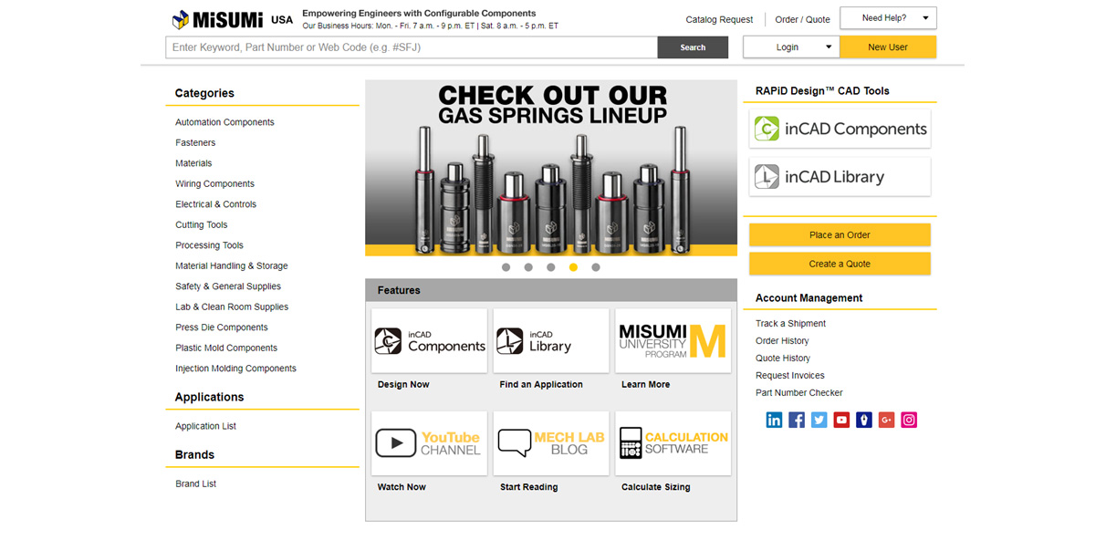View Order History
The width and height of the screenshot is (1106, 551).
pyautogui.click(x=782, y=340)
